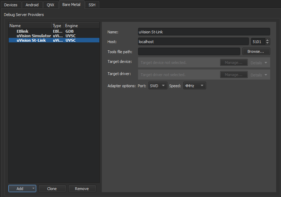
Task: Select the QNX tab
Action: 51,5
